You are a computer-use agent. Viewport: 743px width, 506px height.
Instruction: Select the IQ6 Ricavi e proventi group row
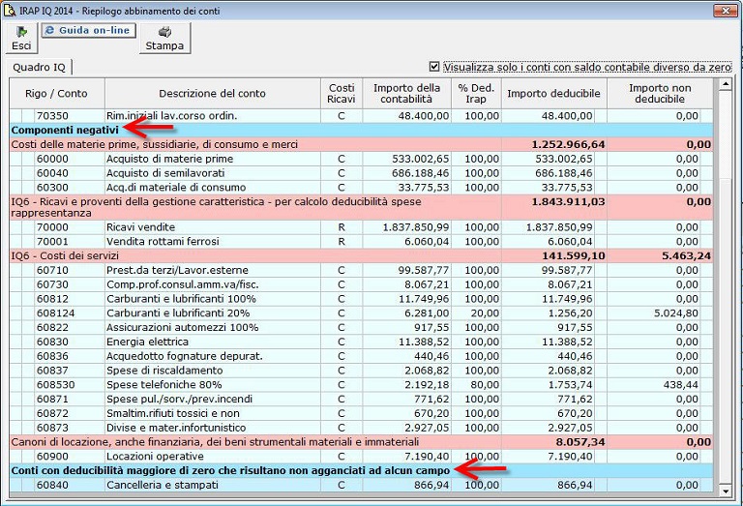[361, 207]
